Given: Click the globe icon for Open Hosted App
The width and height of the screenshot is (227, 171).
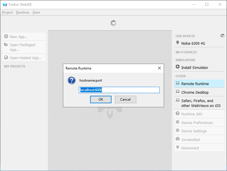Looking at the screenshot, I should coord(6,58).
